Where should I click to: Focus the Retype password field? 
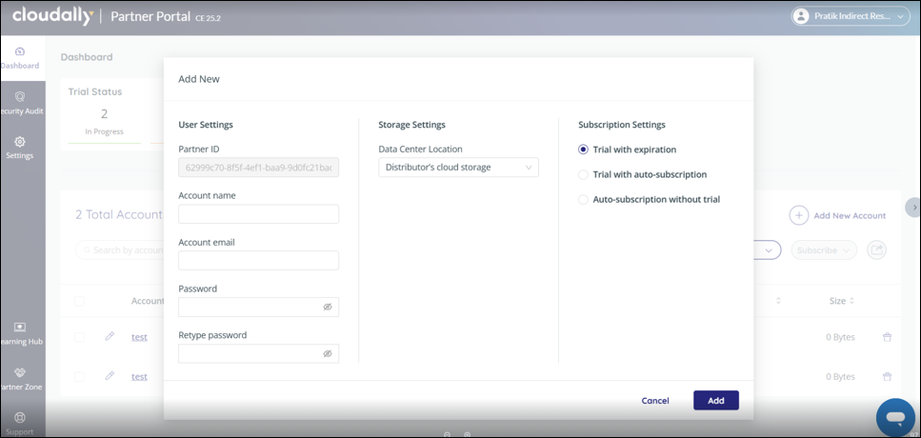(x=258, y=353)
